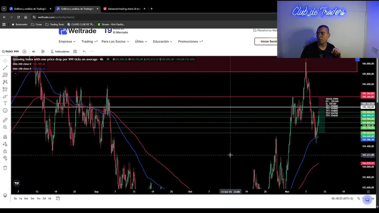Undo the last chart action

84,51
